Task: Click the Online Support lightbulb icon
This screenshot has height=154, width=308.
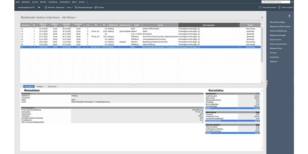Action: click(279, 7)
